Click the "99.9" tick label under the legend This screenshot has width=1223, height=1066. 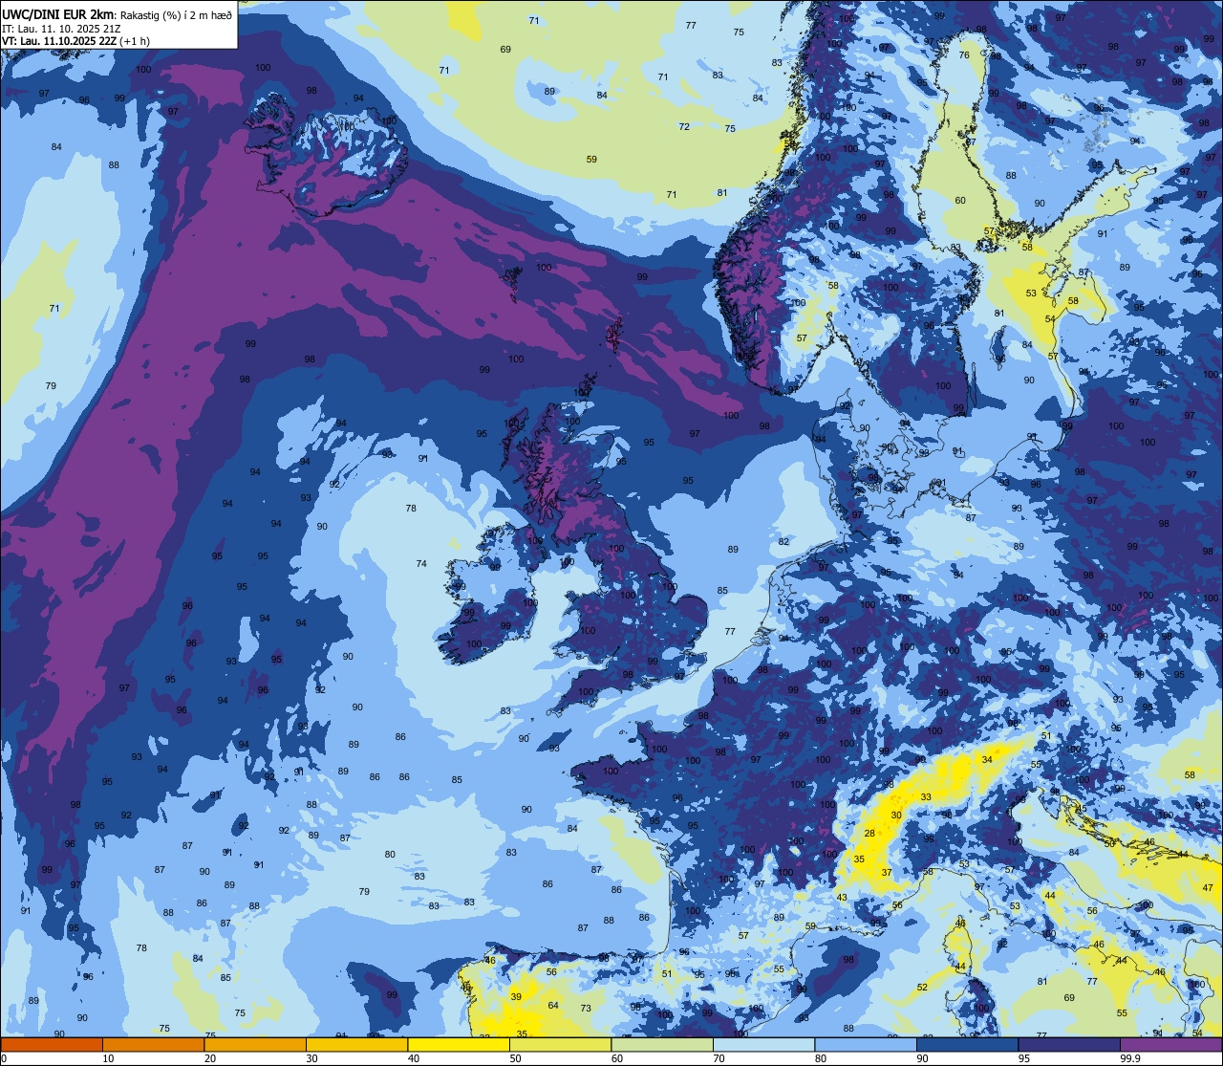[1130, 1058]
